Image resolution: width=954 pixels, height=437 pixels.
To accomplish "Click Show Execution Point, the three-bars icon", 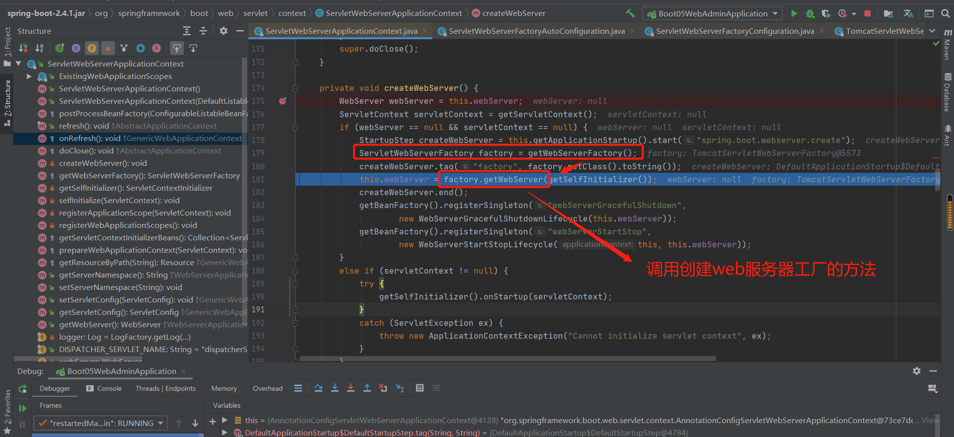I will pos(298,388).
